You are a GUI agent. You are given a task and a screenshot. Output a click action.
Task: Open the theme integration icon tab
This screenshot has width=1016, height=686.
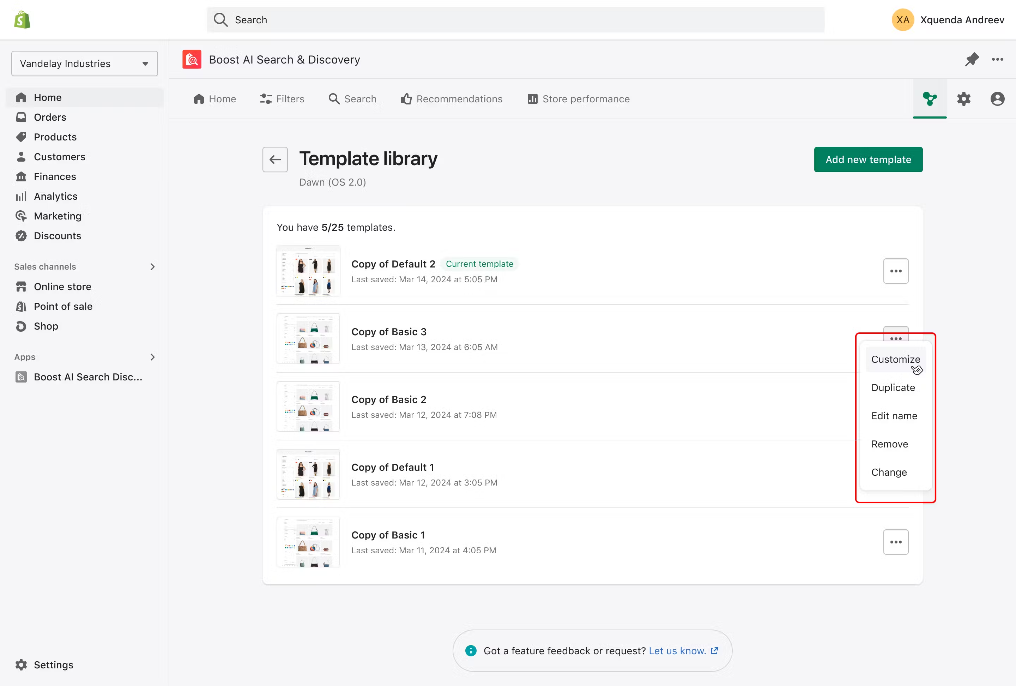click(x=930, y=99)
